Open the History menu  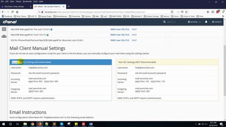[x=18, y=1]
